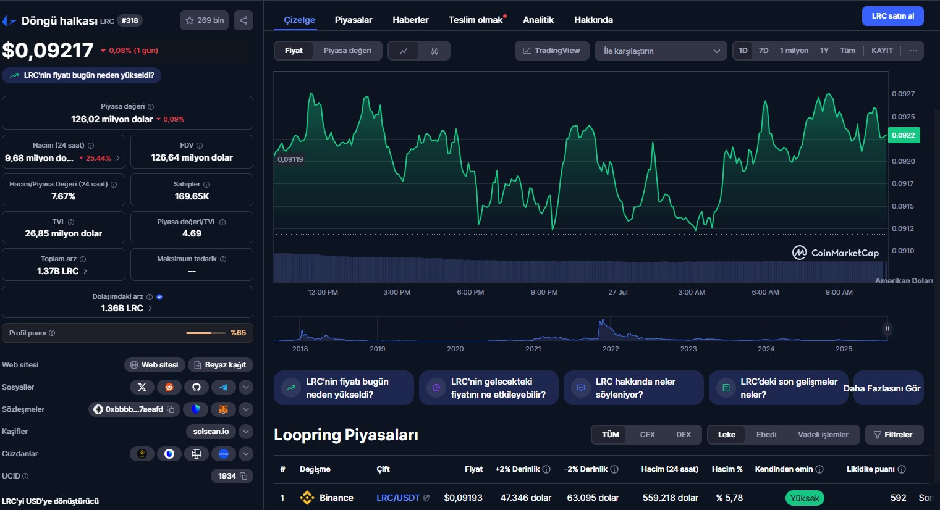Show info tooltip for Sahipler
This screenshot has width=940, height=510.
tap(206, 185)
